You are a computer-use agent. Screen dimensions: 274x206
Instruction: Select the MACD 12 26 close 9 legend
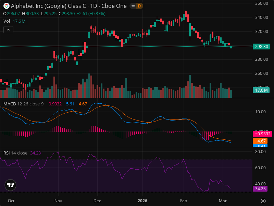23,104
